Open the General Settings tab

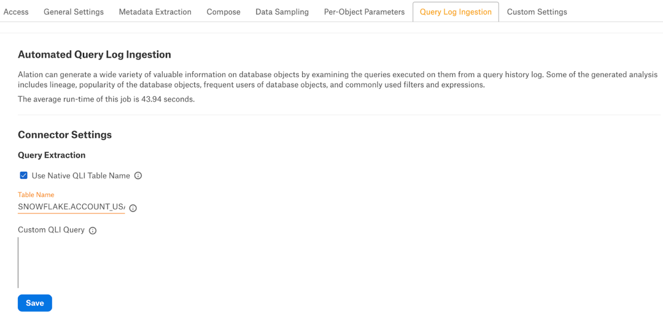(x=74, y=12)
